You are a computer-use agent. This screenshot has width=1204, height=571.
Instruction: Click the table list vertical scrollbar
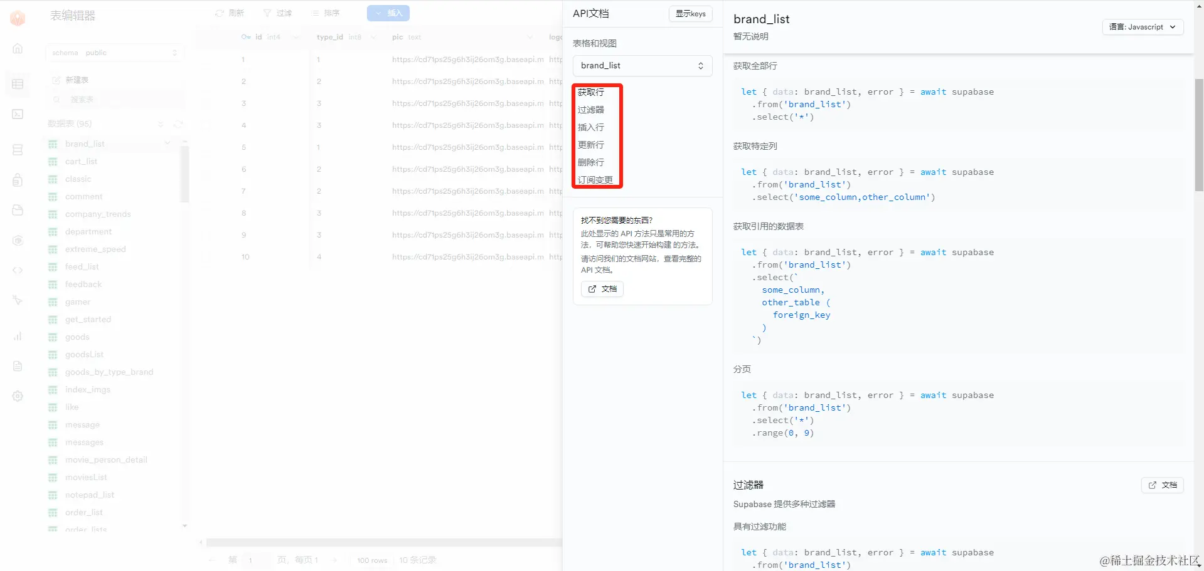tap(184, 174)
